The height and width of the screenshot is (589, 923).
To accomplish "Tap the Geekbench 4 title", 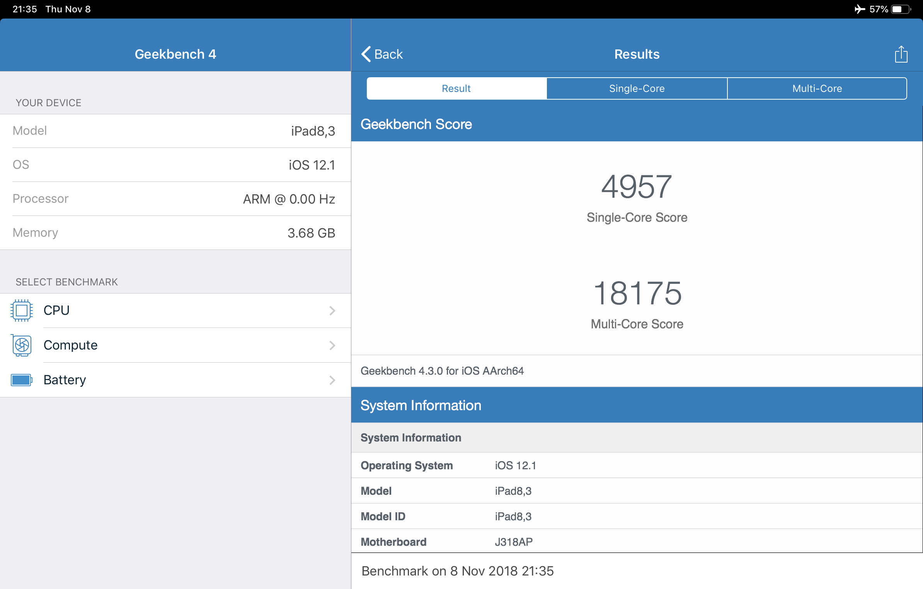I will [175, 54].
